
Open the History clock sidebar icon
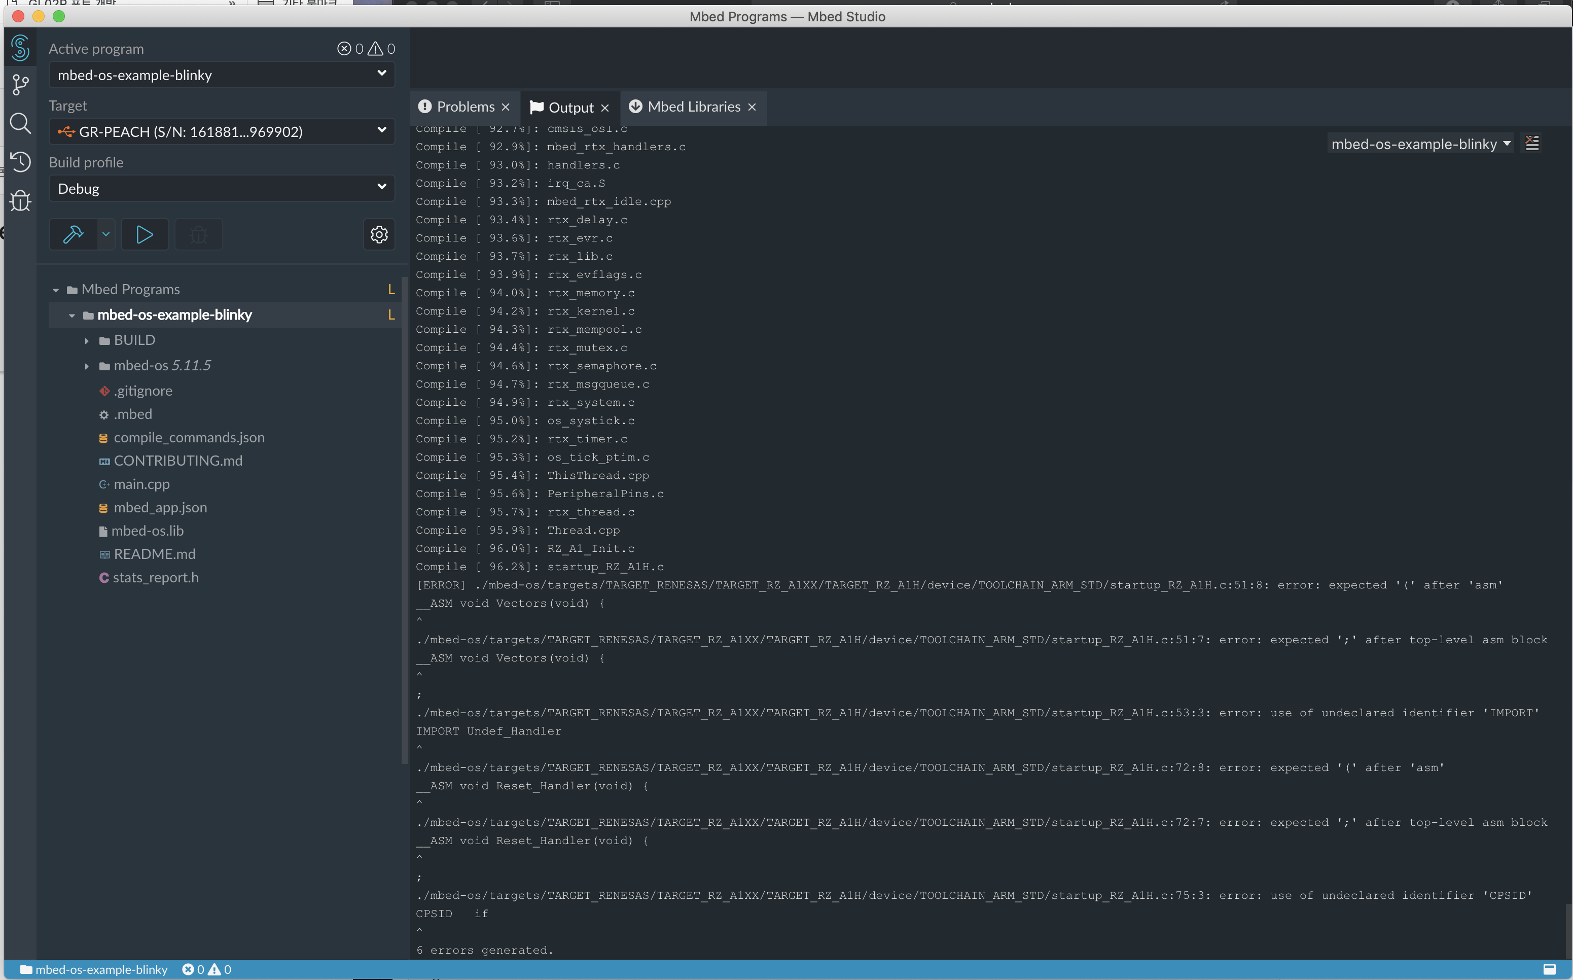click(21, 161)
